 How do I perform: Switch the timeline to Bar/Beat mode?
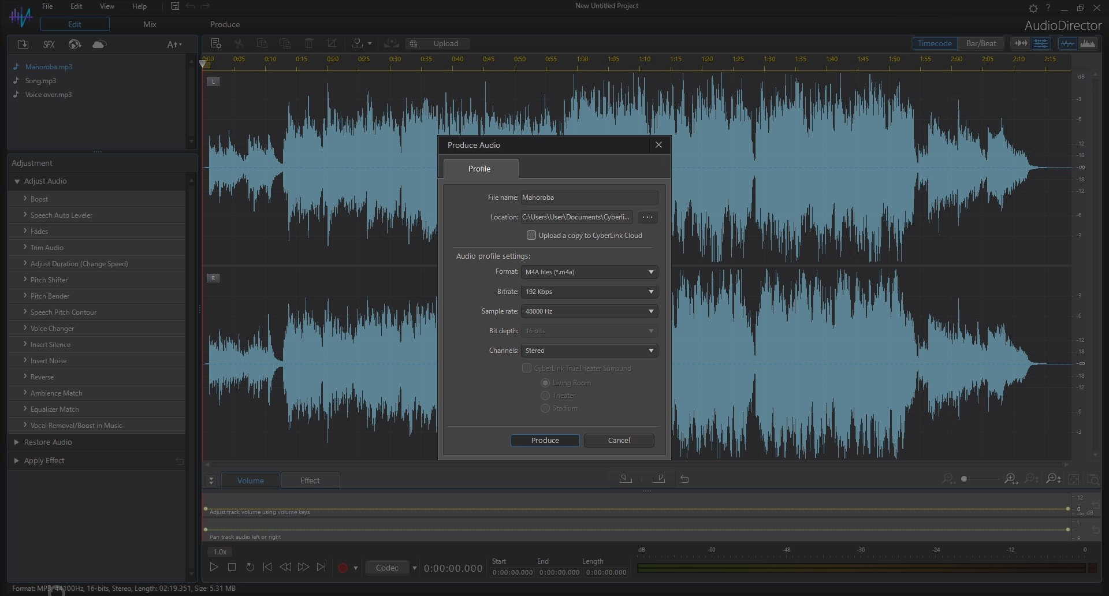[x=981, y=43]
